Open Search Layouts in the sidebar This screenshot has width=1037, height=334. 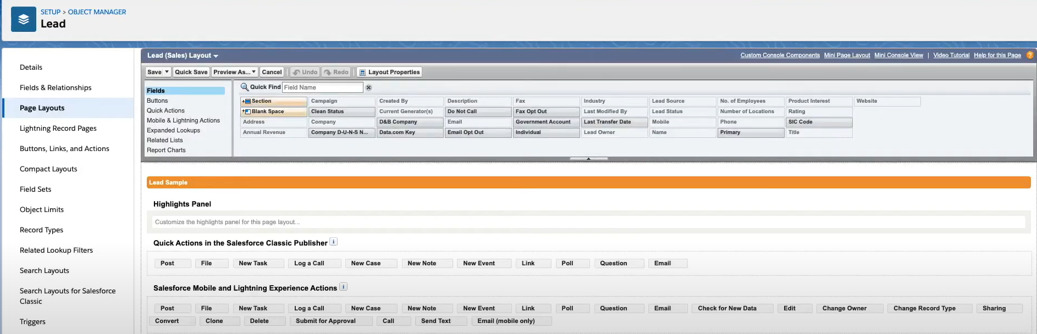(x=45, y=270)
